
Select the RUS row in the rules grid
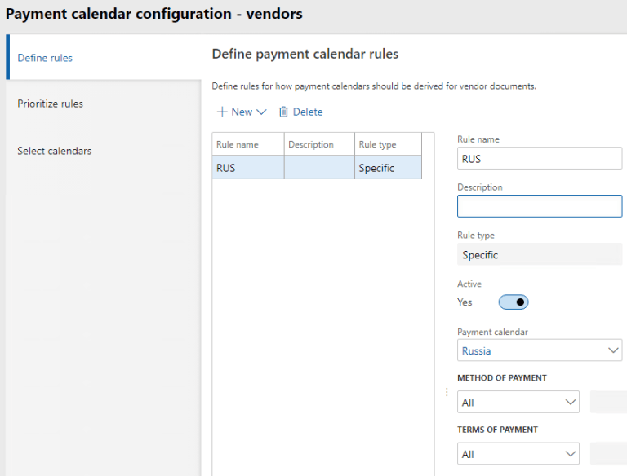coord(317,167)
